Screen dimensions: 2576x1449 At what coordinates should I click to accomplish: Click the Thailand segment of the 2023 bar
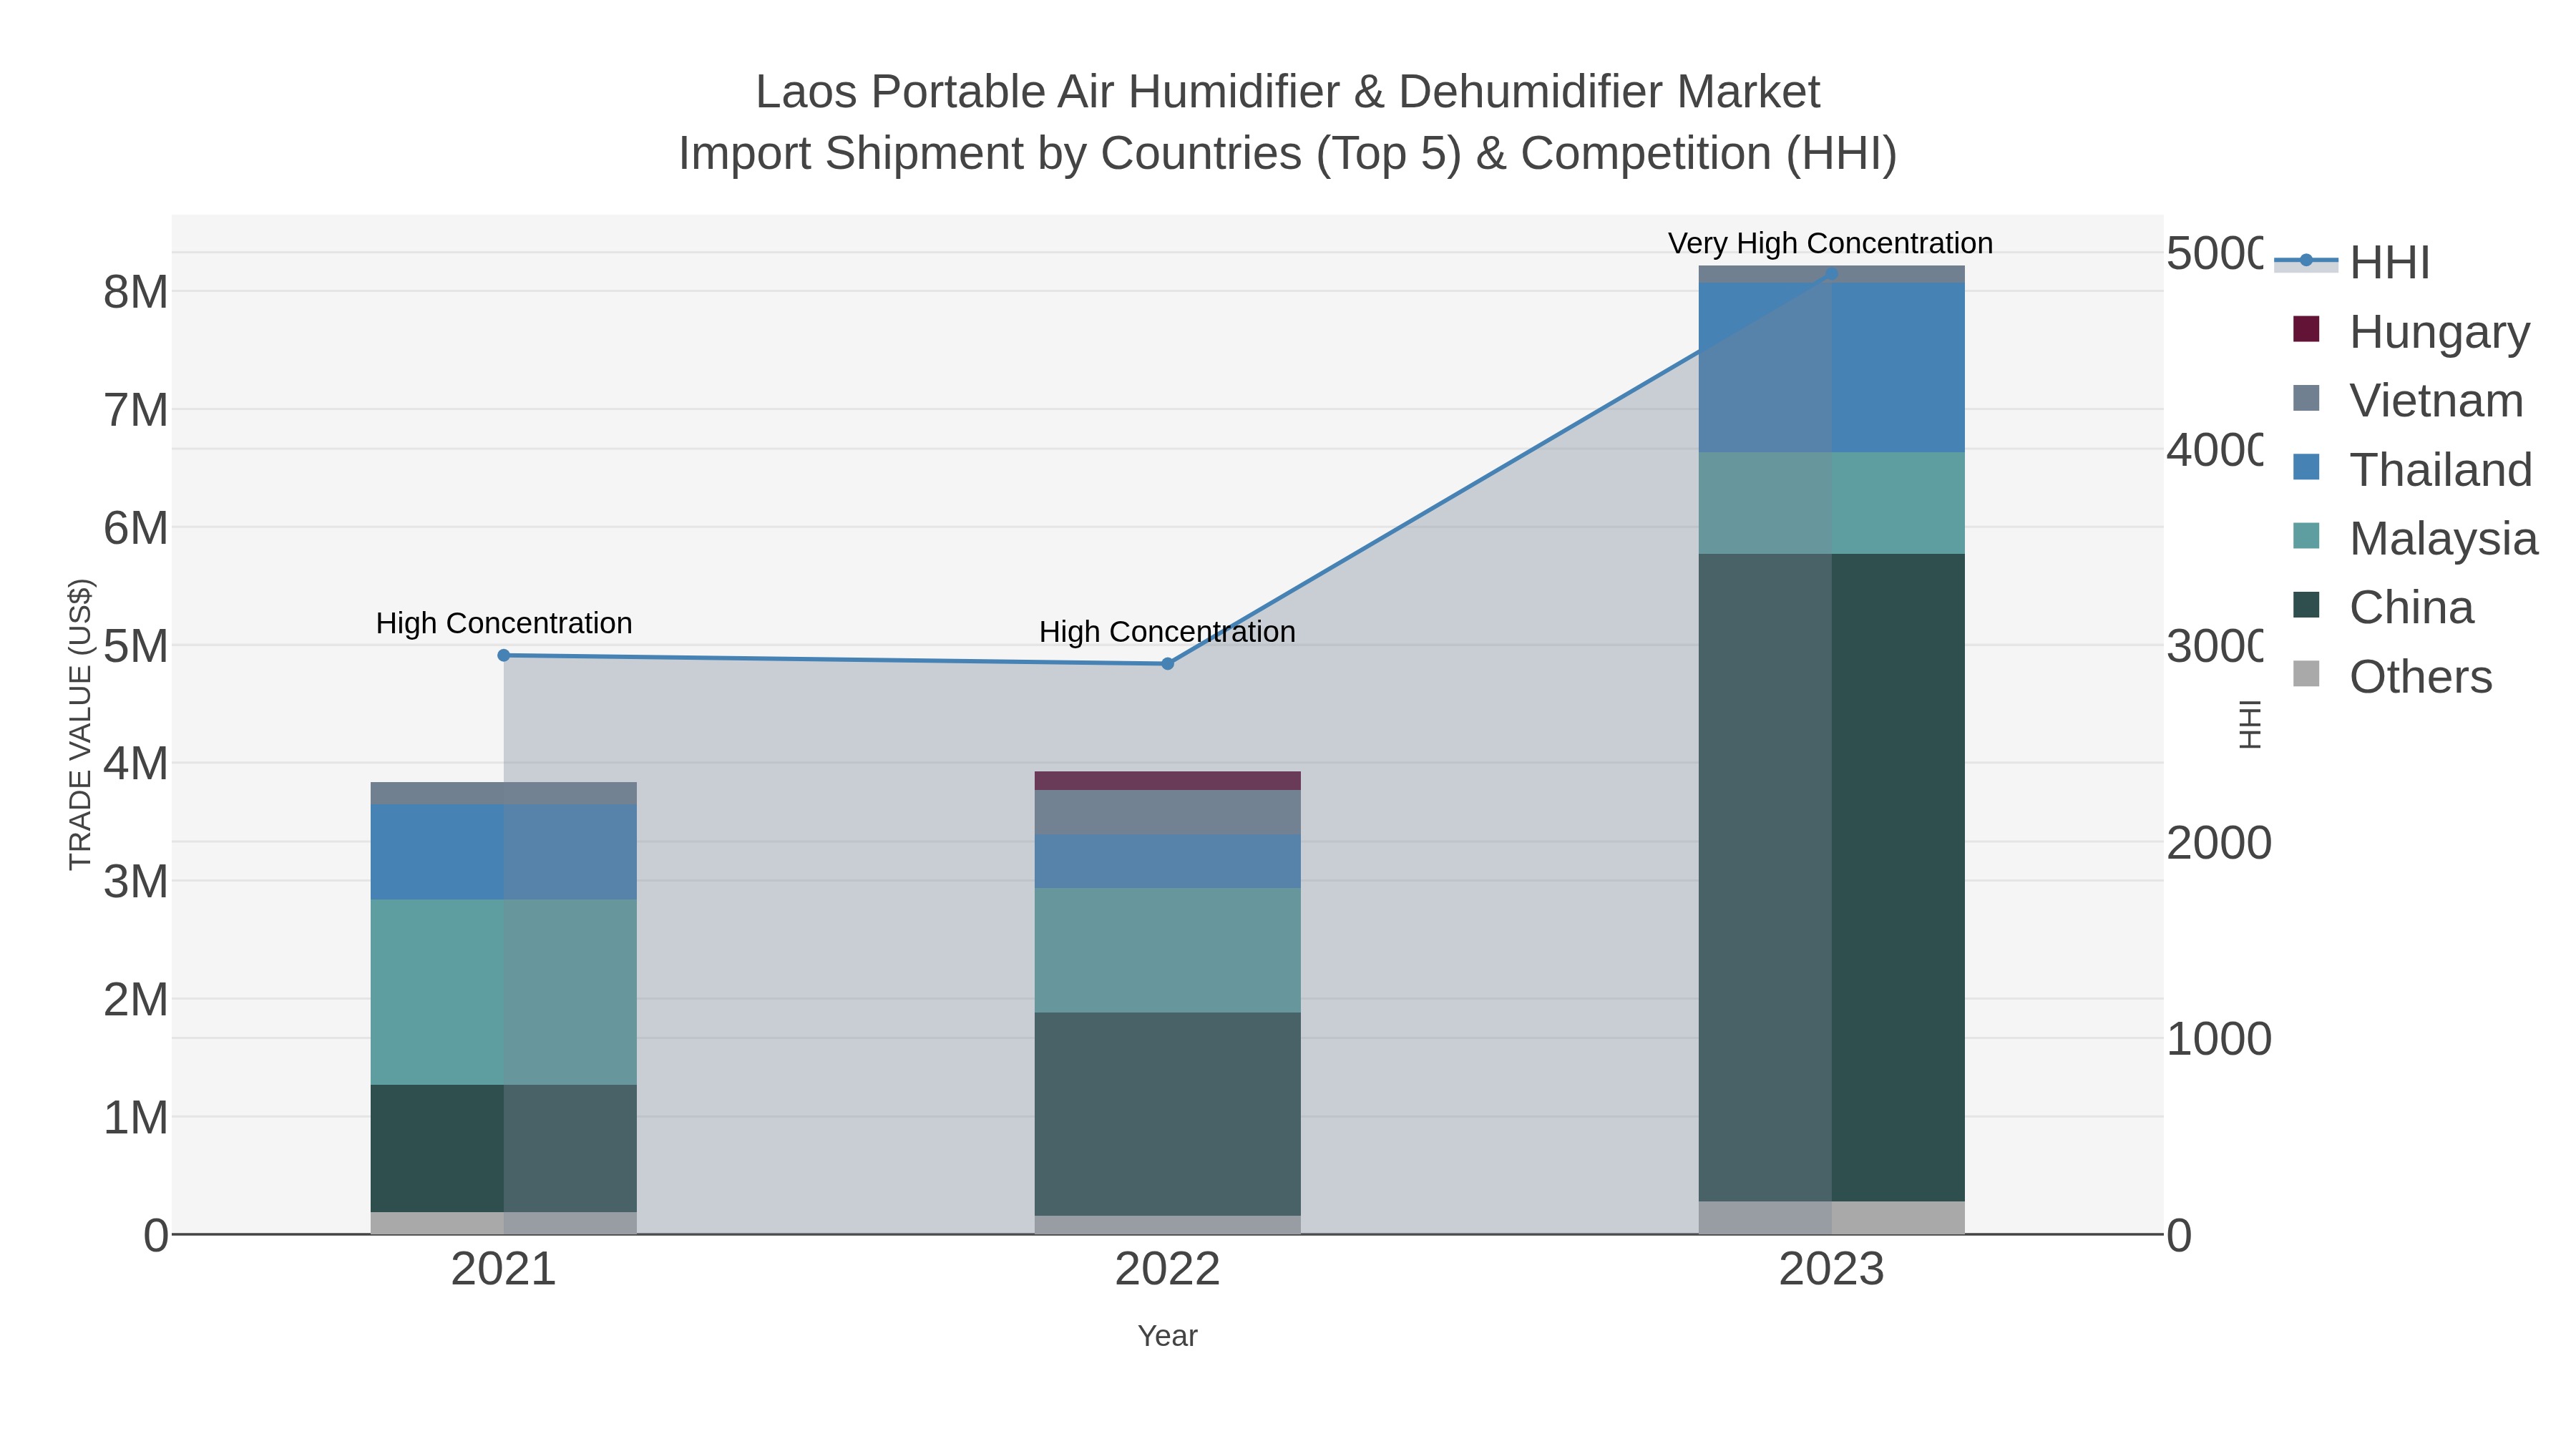pyautogui.click(x=1831, y=367)
